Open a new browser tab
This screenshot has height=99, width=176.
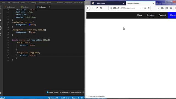coord(158,3)
